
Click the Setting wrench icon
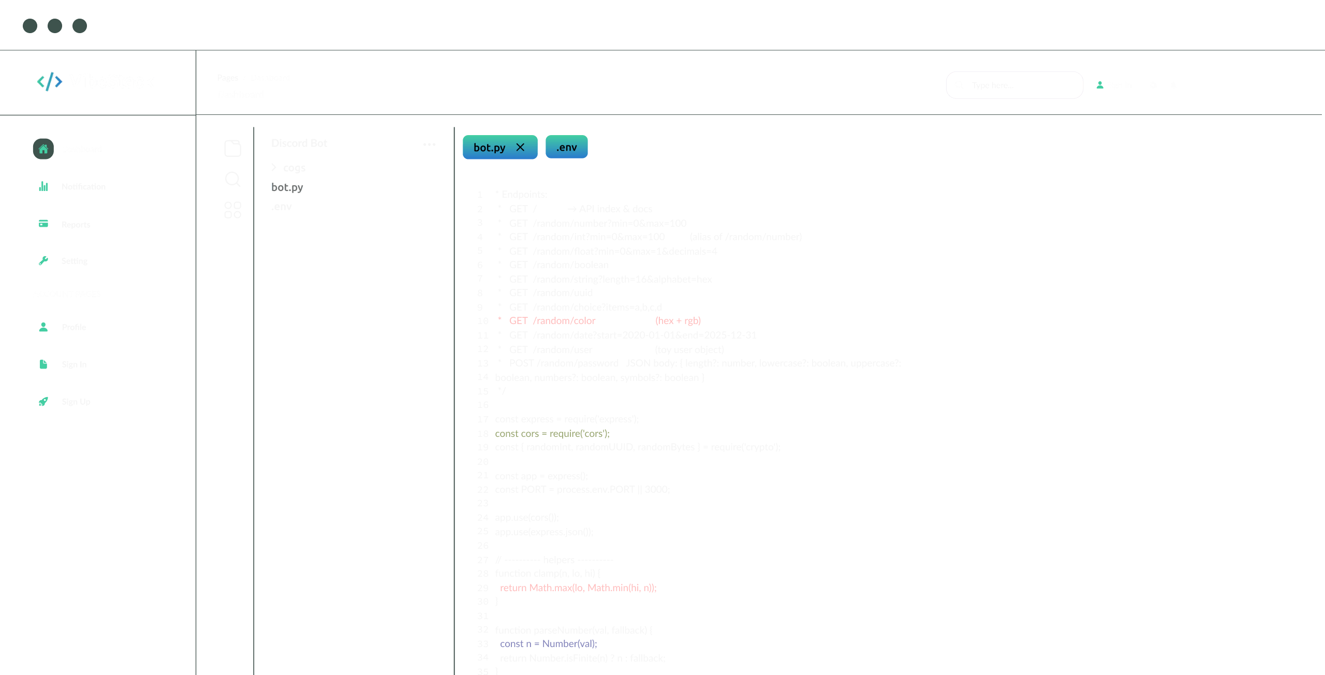point(43,260)
